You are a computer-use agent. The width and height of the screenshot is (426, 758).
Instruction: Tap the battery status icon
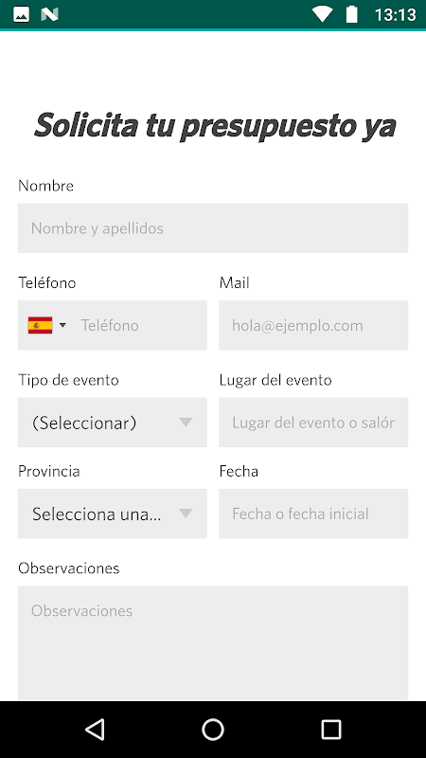point(351,14)
